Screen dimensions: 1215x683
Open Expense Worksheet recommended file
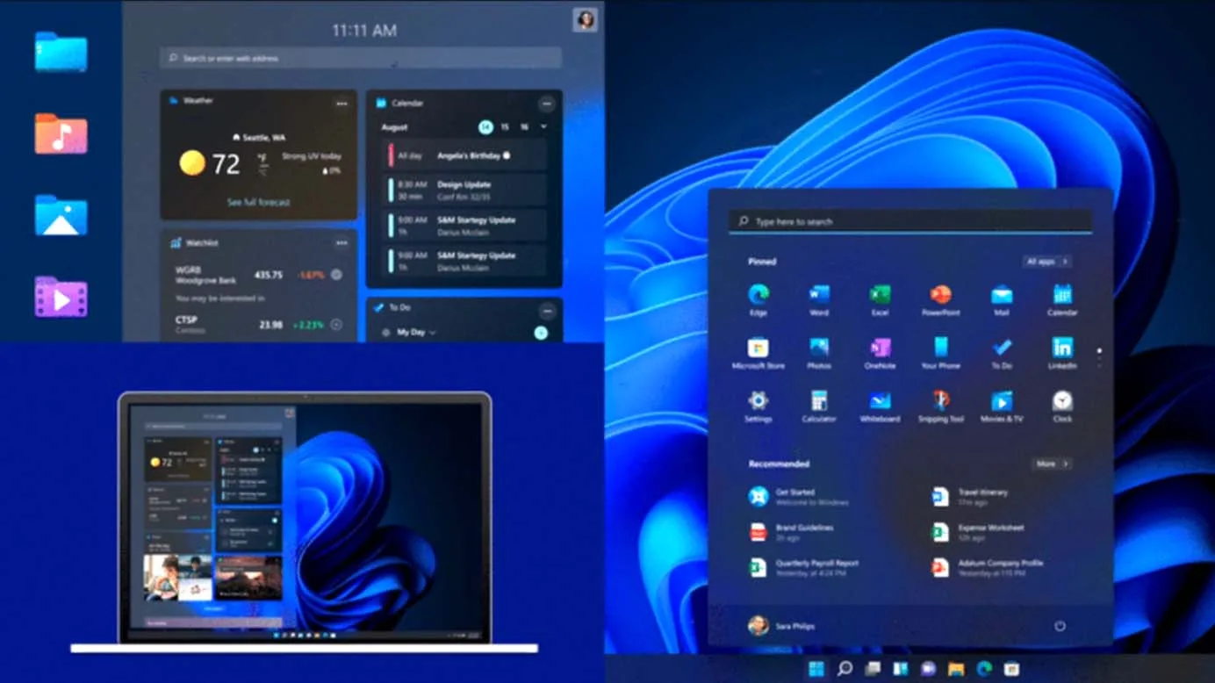[x=978, y=532]
